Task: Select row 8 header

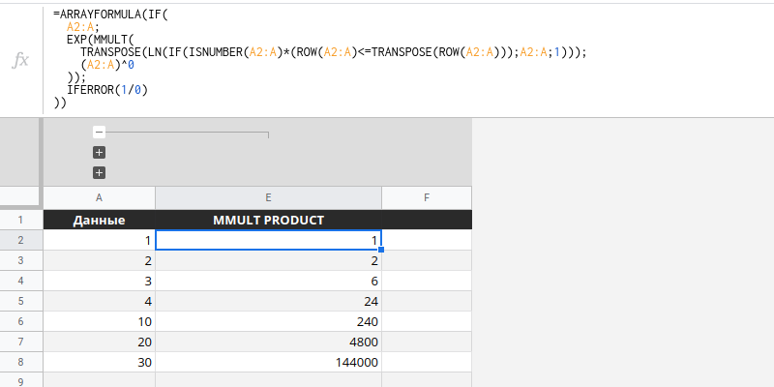Action: (20, 362)
